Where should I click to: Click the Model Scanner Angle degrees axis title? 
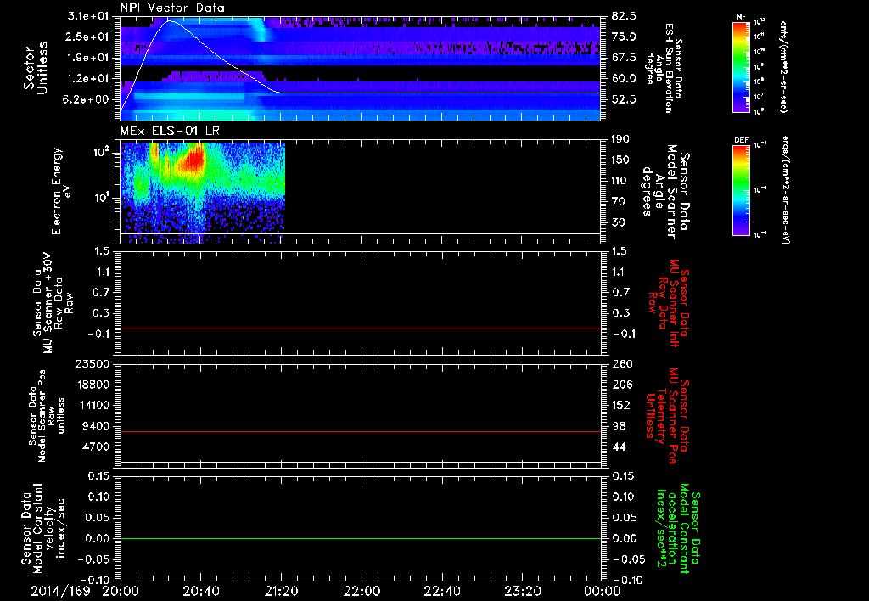pos(665,191)
